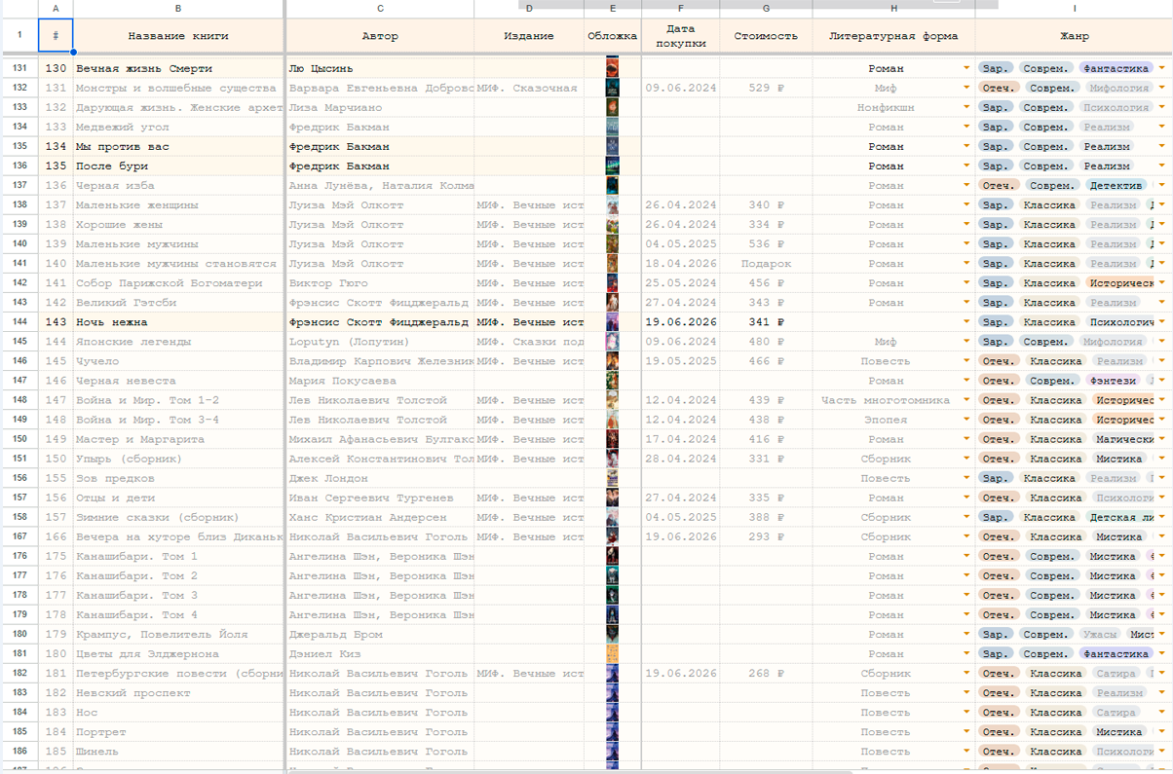Select the Джек Лондон author cell

[x=380, y=478]
